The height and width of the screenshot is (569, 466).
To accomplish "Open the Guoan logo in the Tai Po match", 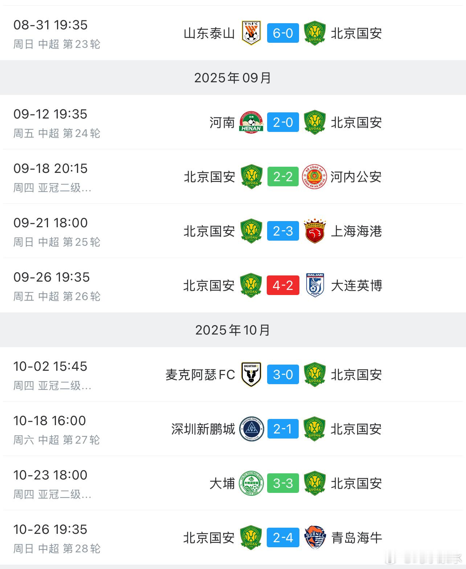I will click(315, 483).
